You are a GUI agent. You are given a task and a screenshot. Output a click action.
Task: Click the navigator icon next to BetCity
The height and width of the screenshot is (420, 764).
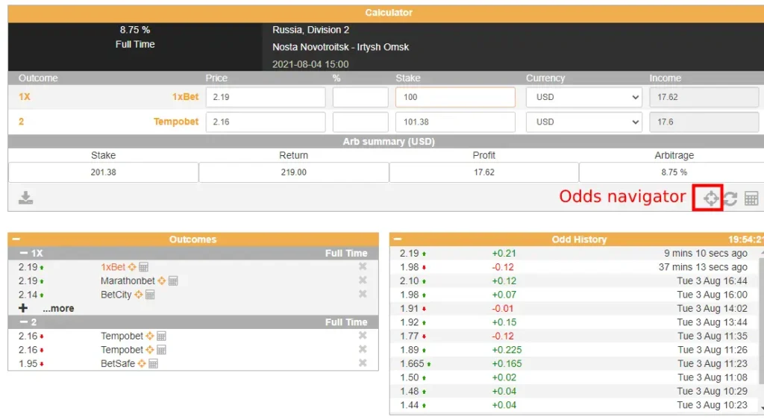(138, 295)
